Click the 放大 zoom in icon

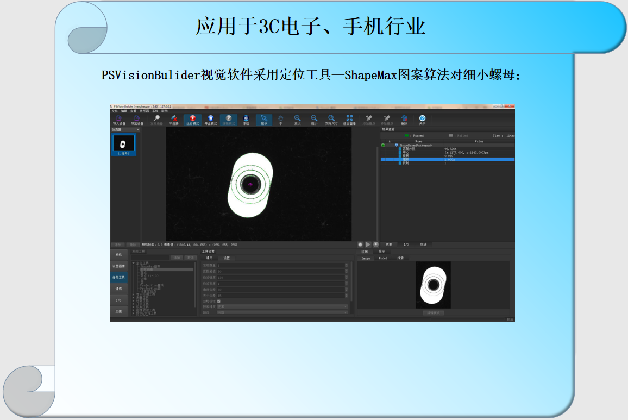coord(297,119)
